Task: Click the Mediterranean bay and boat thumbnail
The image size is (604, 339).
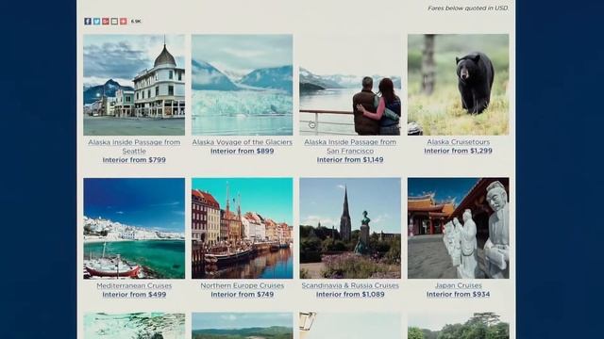Action: (134, 228)
